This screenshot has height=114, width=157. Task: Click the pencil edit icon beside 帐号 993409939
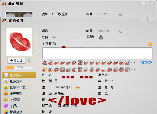tap(120, 31)
